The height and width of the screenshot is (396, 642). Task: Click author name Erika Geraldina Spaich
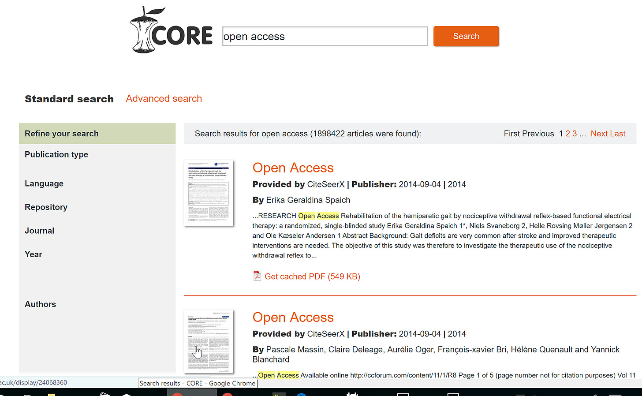tap(308, 200)
